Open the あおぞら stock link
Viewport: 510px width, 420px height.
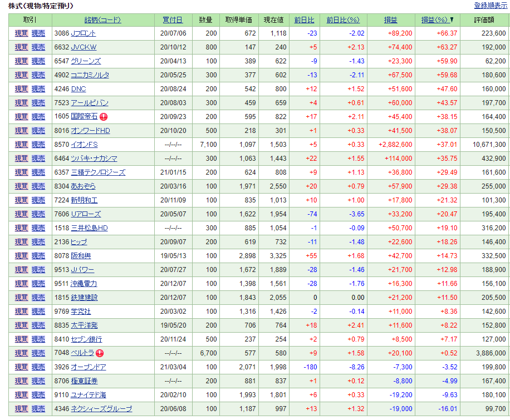[x=84, y=186]
